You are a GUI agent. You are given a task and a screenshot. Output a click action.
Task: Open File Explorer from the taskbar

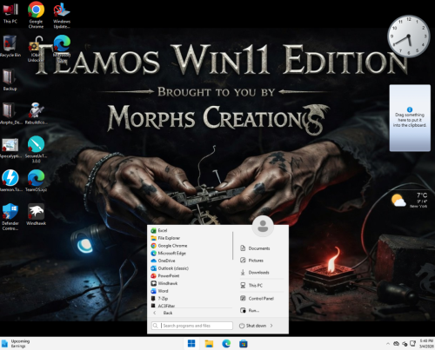coord(209,344)
